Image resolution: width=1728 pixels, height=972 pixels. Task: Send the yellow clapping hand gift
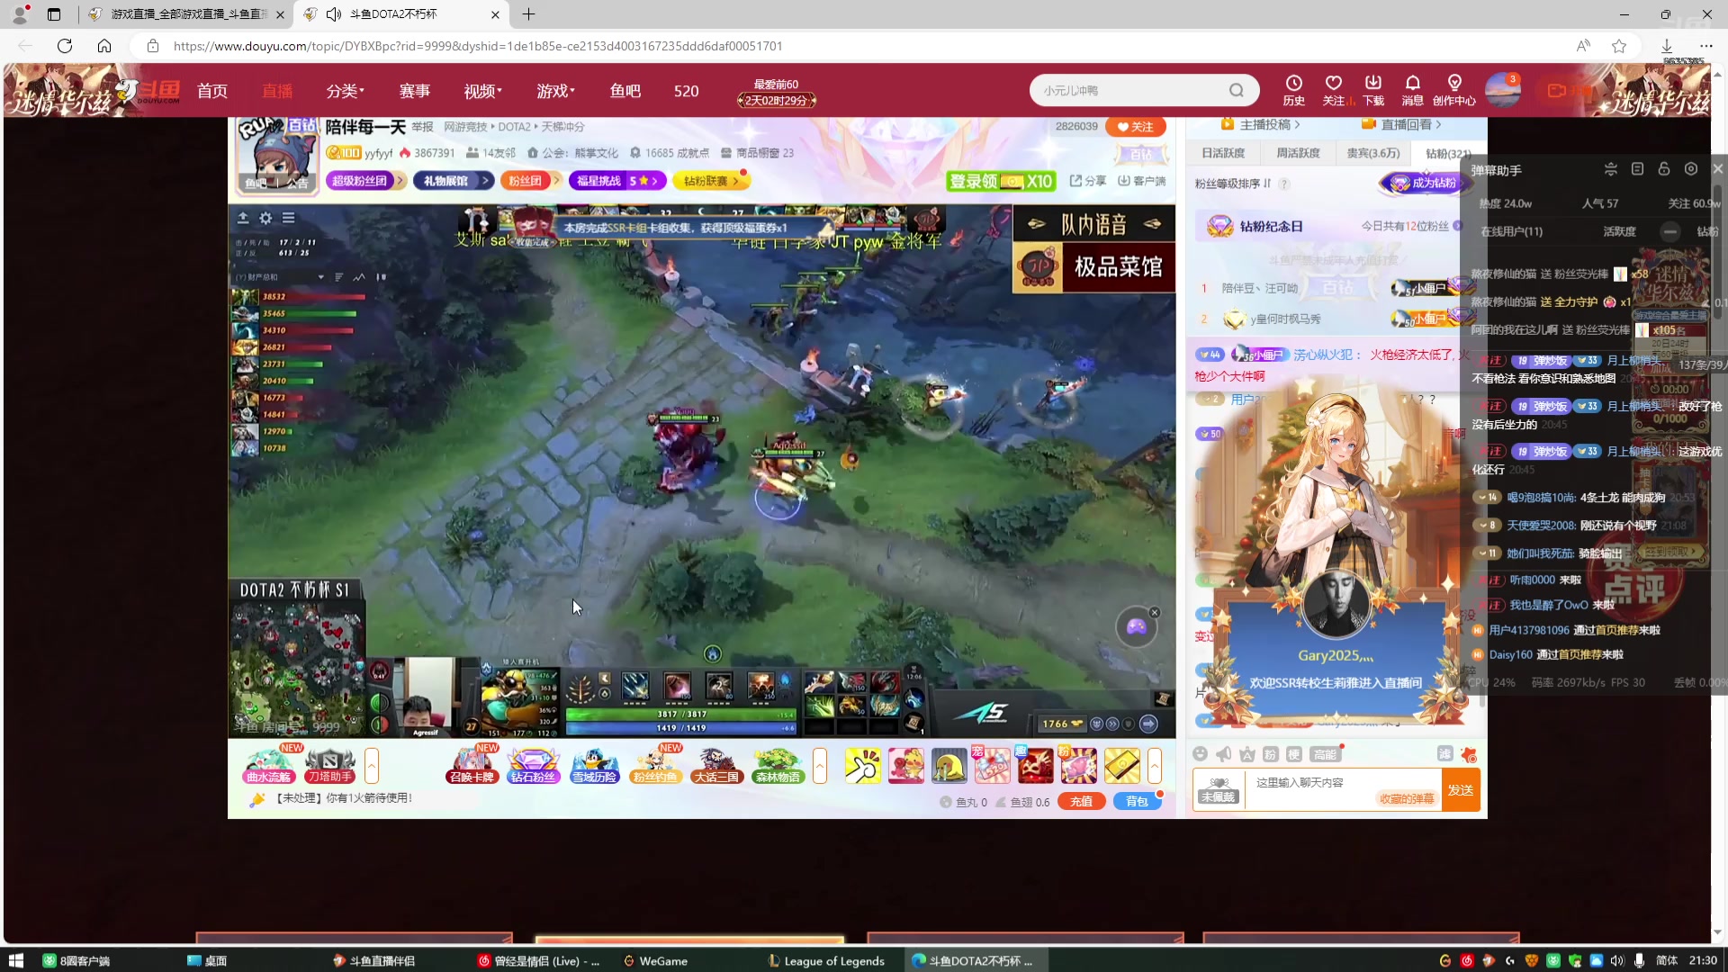(862, 766)
